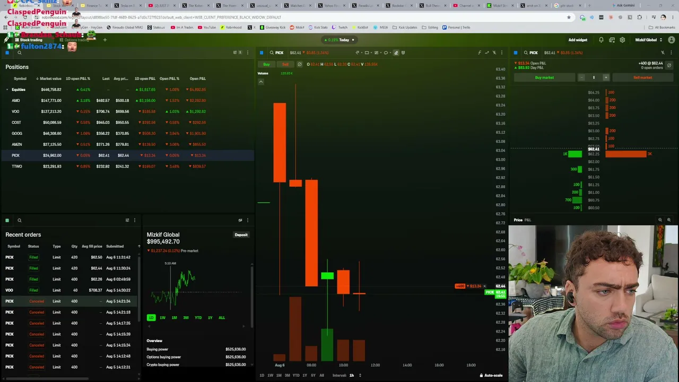The height and width of the screenshot is (382, 679).
Task: Click the ladder cancel-orders slashed circle icon
Action: [669, 65]
